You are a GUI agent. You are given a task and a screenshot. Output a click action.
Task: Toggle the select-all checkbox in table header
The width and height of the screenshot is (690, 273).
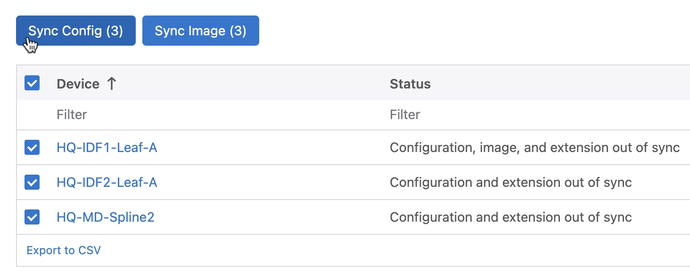tap(32, 83)
